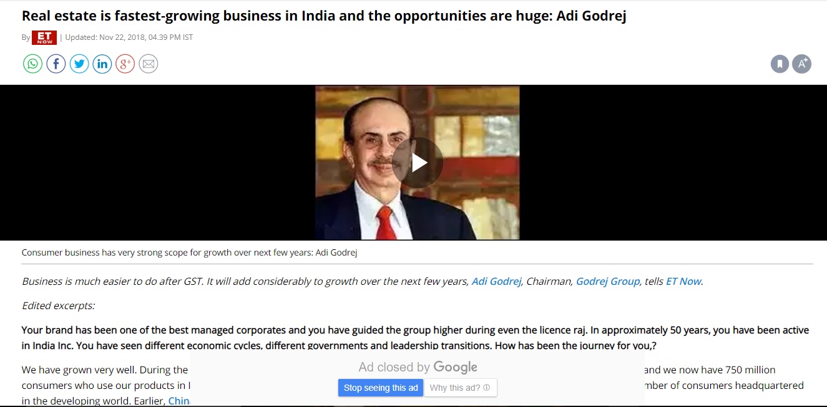
Task: Open the Adi Godrej link
Action: click(x=497, y=281)
